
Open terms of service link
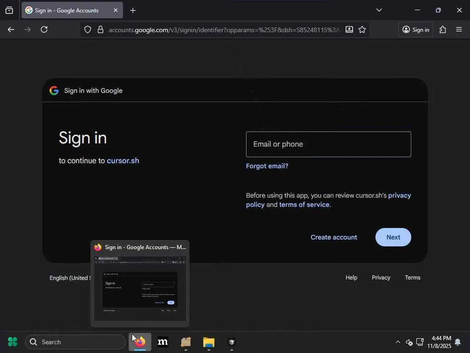tap(304, 205)
